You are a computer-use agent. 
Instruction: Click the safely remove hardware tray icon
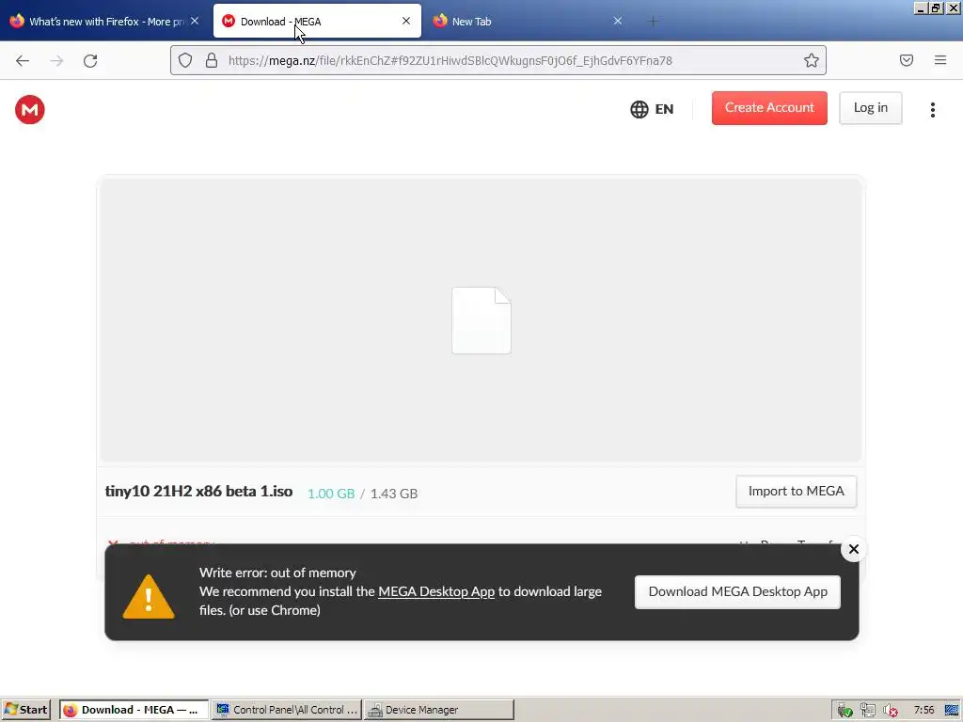[845, 711]
